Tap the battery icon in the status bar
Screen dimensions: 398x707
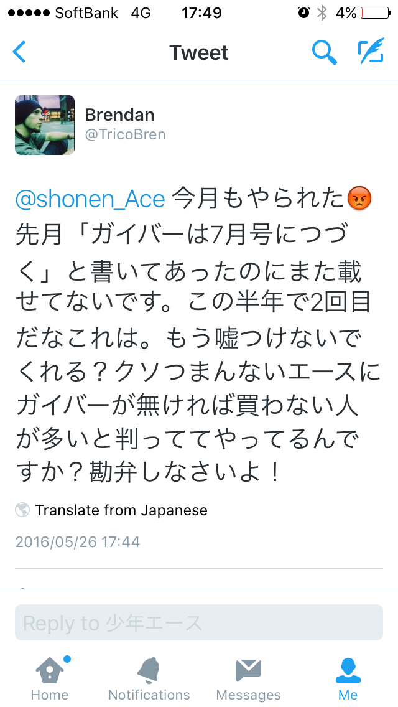[x=375, y=12]
